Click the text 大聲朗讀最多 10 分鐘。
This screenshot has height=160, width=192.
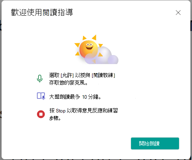click(x=75, y=97)
